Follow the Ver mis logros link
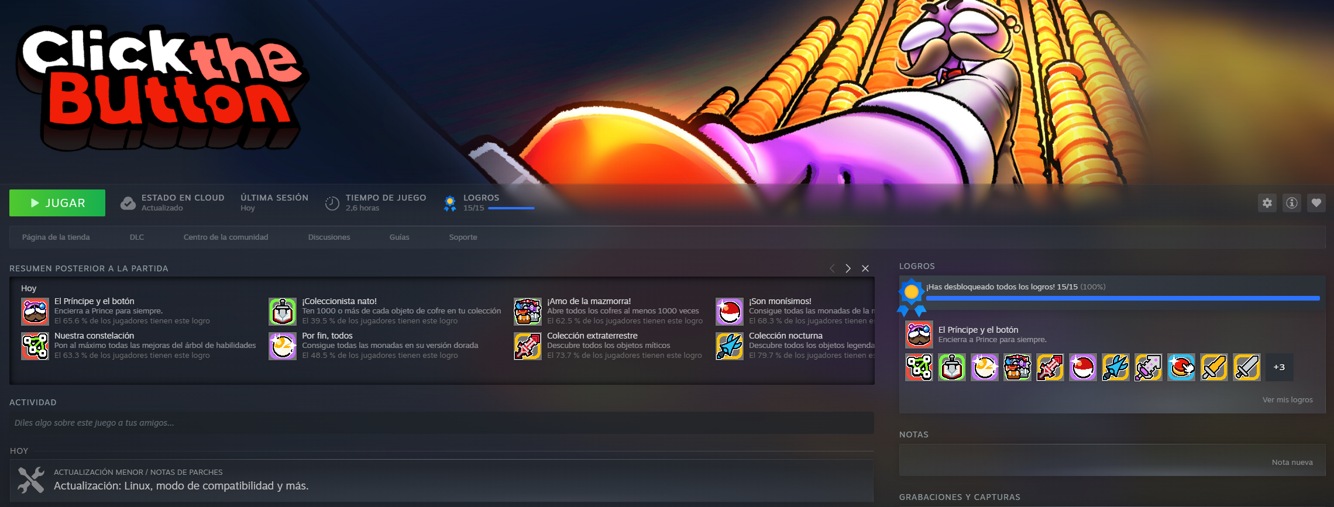Viewport: 1334px width, 507px height. click(1287, 400)
